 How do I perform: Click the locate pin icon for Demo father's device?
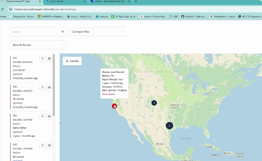[x=43, y=116]
